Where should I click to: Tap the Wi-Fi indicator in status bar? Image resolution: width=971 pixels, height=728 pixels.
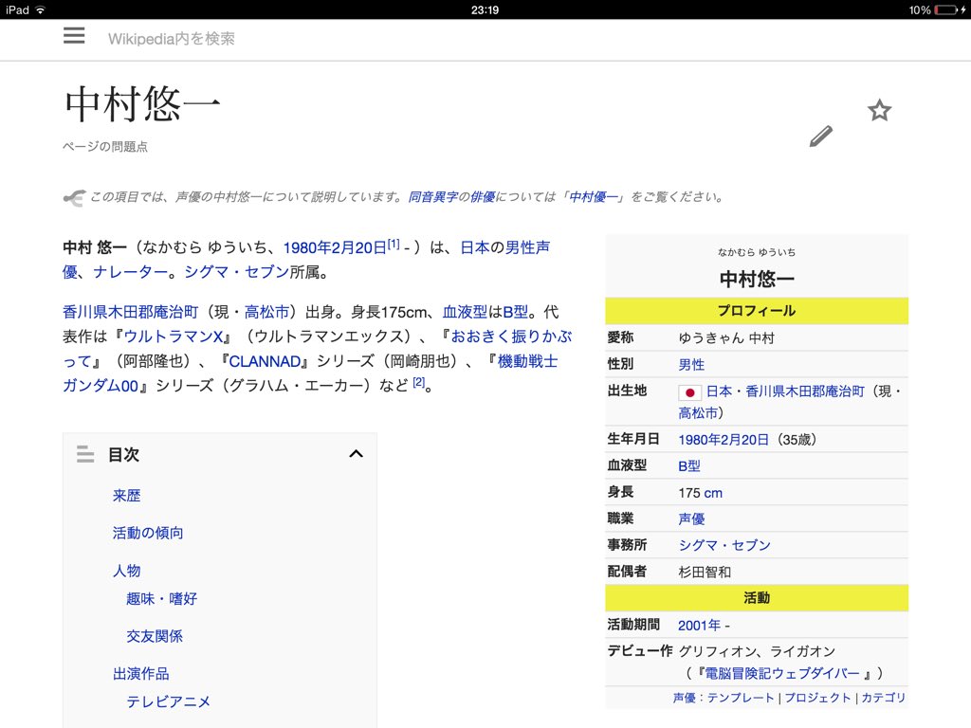tap(41, 9)
